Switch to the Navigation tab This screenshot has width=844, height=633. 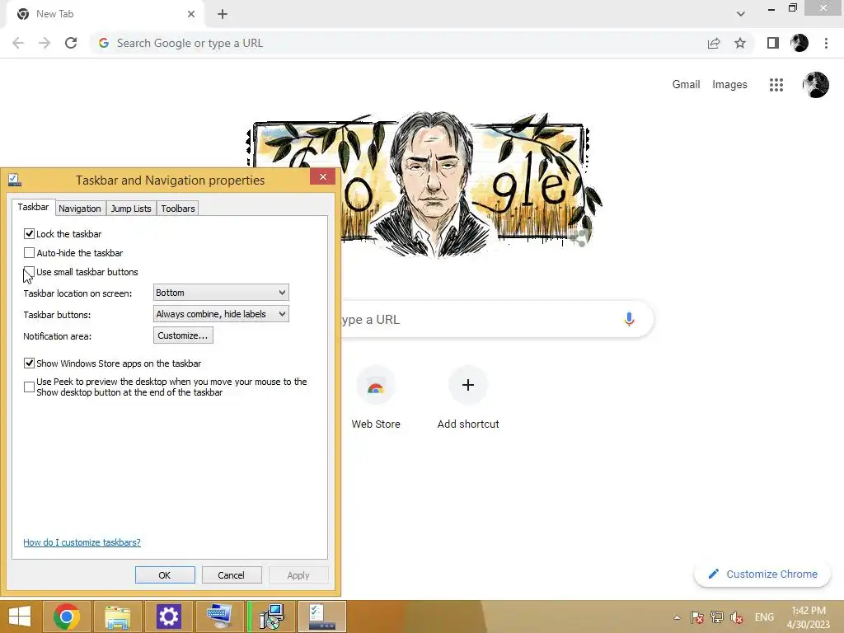80,209
